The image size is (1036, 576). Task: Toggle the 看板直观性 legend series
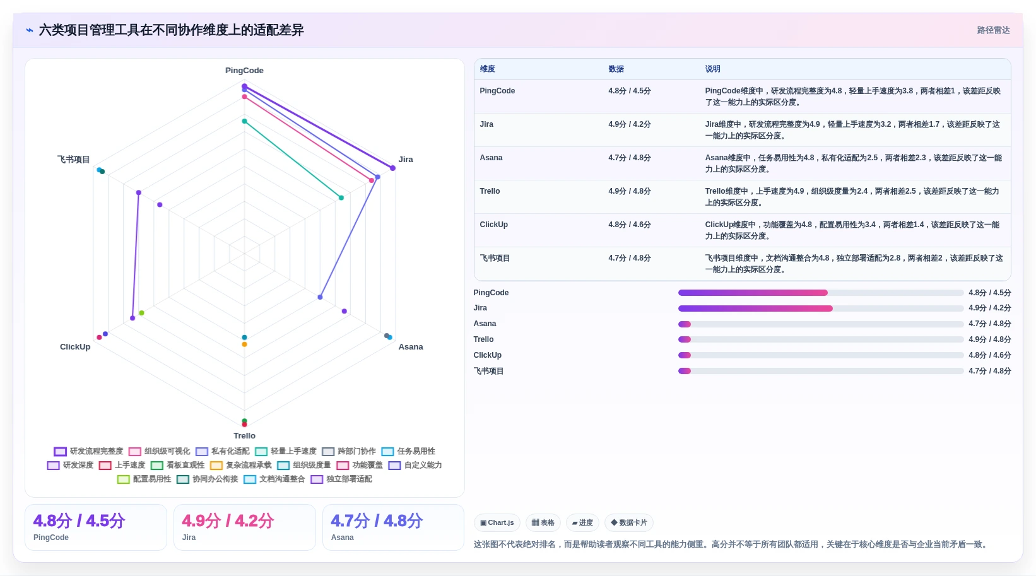[177, 465]
